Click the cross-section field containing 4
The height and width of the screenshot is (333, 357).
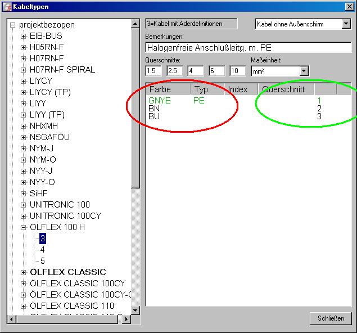[196, 71]
